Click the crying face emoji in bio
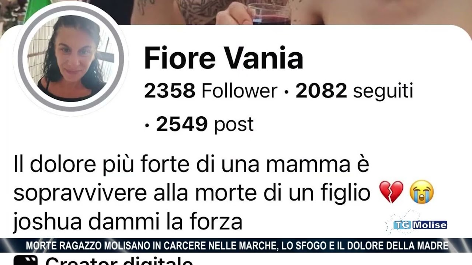 pyautogui.click(x=422, y=192)
